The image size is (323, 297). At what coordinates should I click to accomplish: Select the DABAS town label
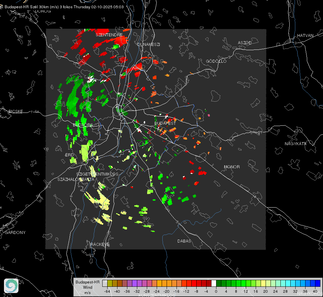(184, 241)
